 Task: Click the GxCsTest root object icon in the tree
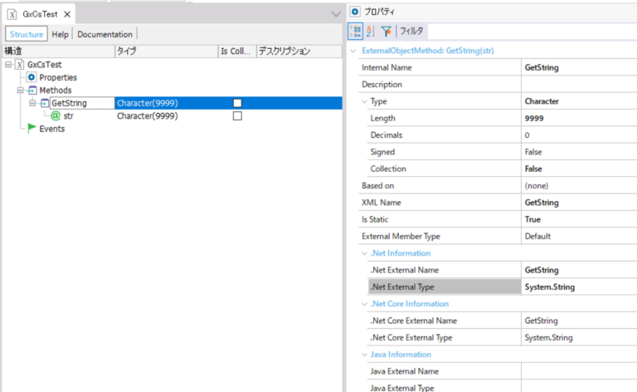coord(19,64)
